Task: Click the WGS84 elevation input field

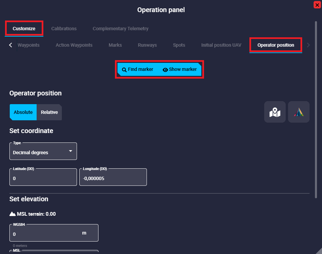Action: (x=45, y=234)
